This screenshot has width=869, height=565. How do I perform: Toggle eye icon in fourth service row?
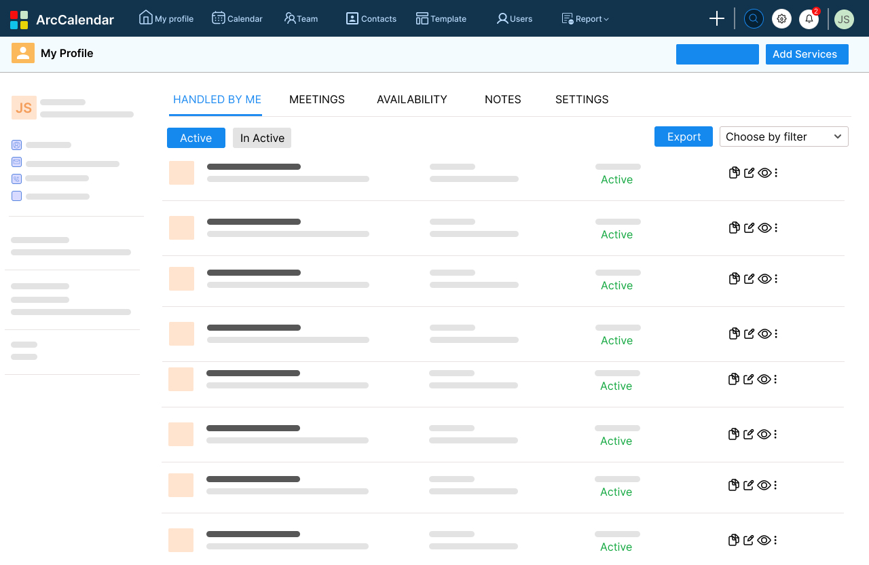pos(764,333)
